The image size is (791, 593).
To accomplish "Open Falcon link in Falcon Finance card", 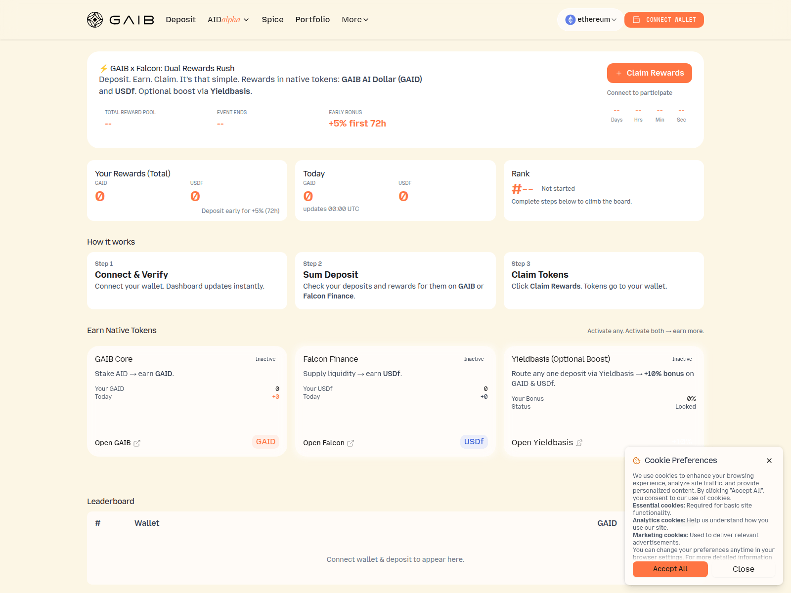I will (x=328, y=443).
